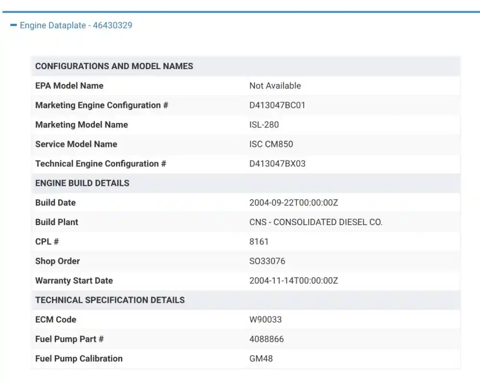Select the ECM code W90033
480x381 pixels.
tap(265, 320)
